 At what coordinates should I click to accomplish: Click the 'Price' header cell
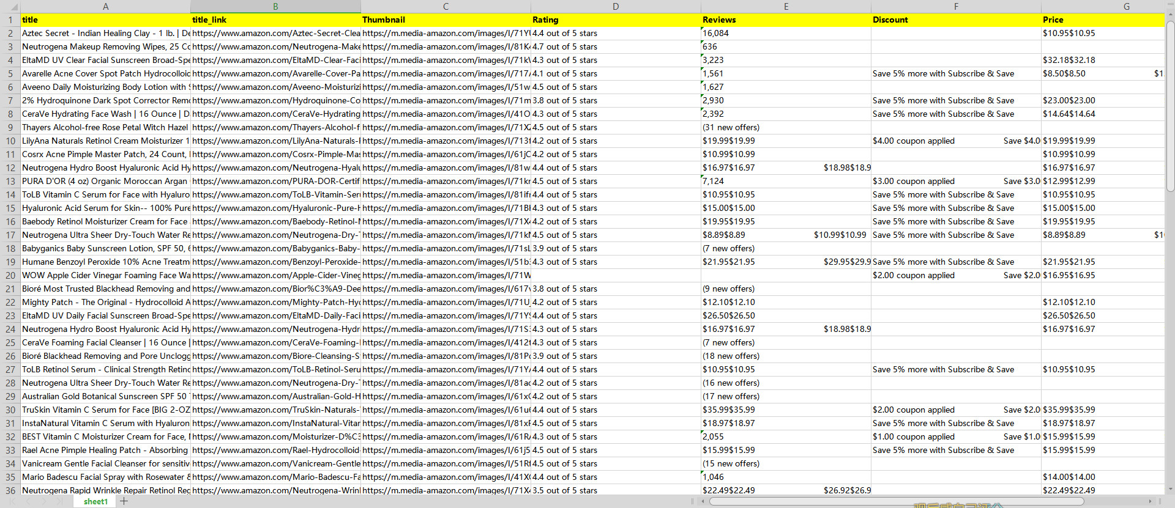[1103, 20]
